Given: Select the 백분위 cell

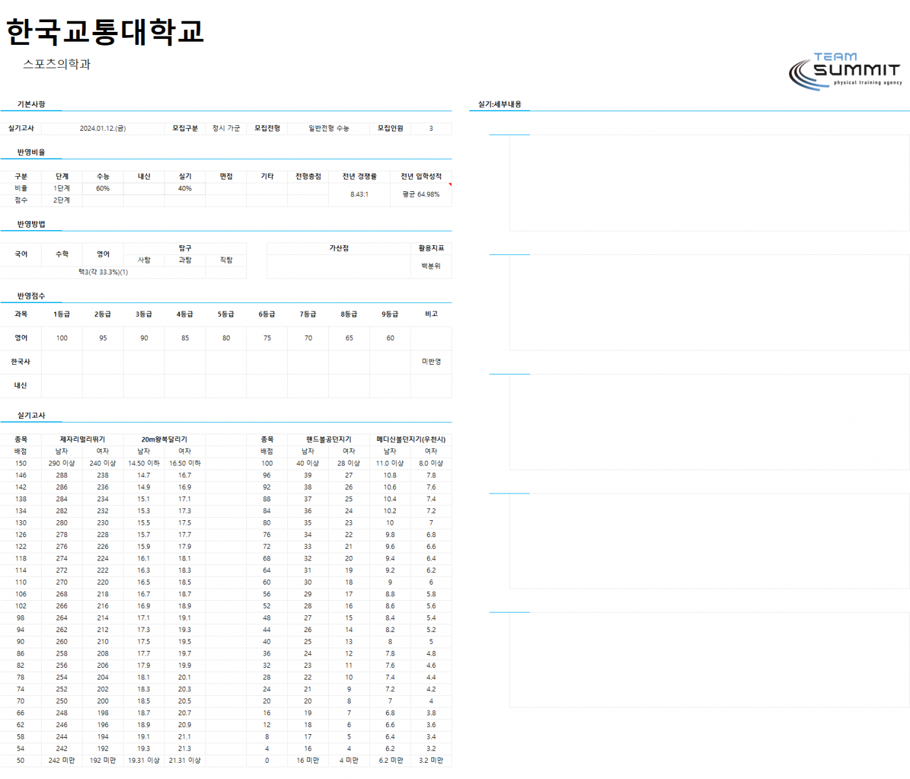Looking at the screenshot, I should click(431, 266).
